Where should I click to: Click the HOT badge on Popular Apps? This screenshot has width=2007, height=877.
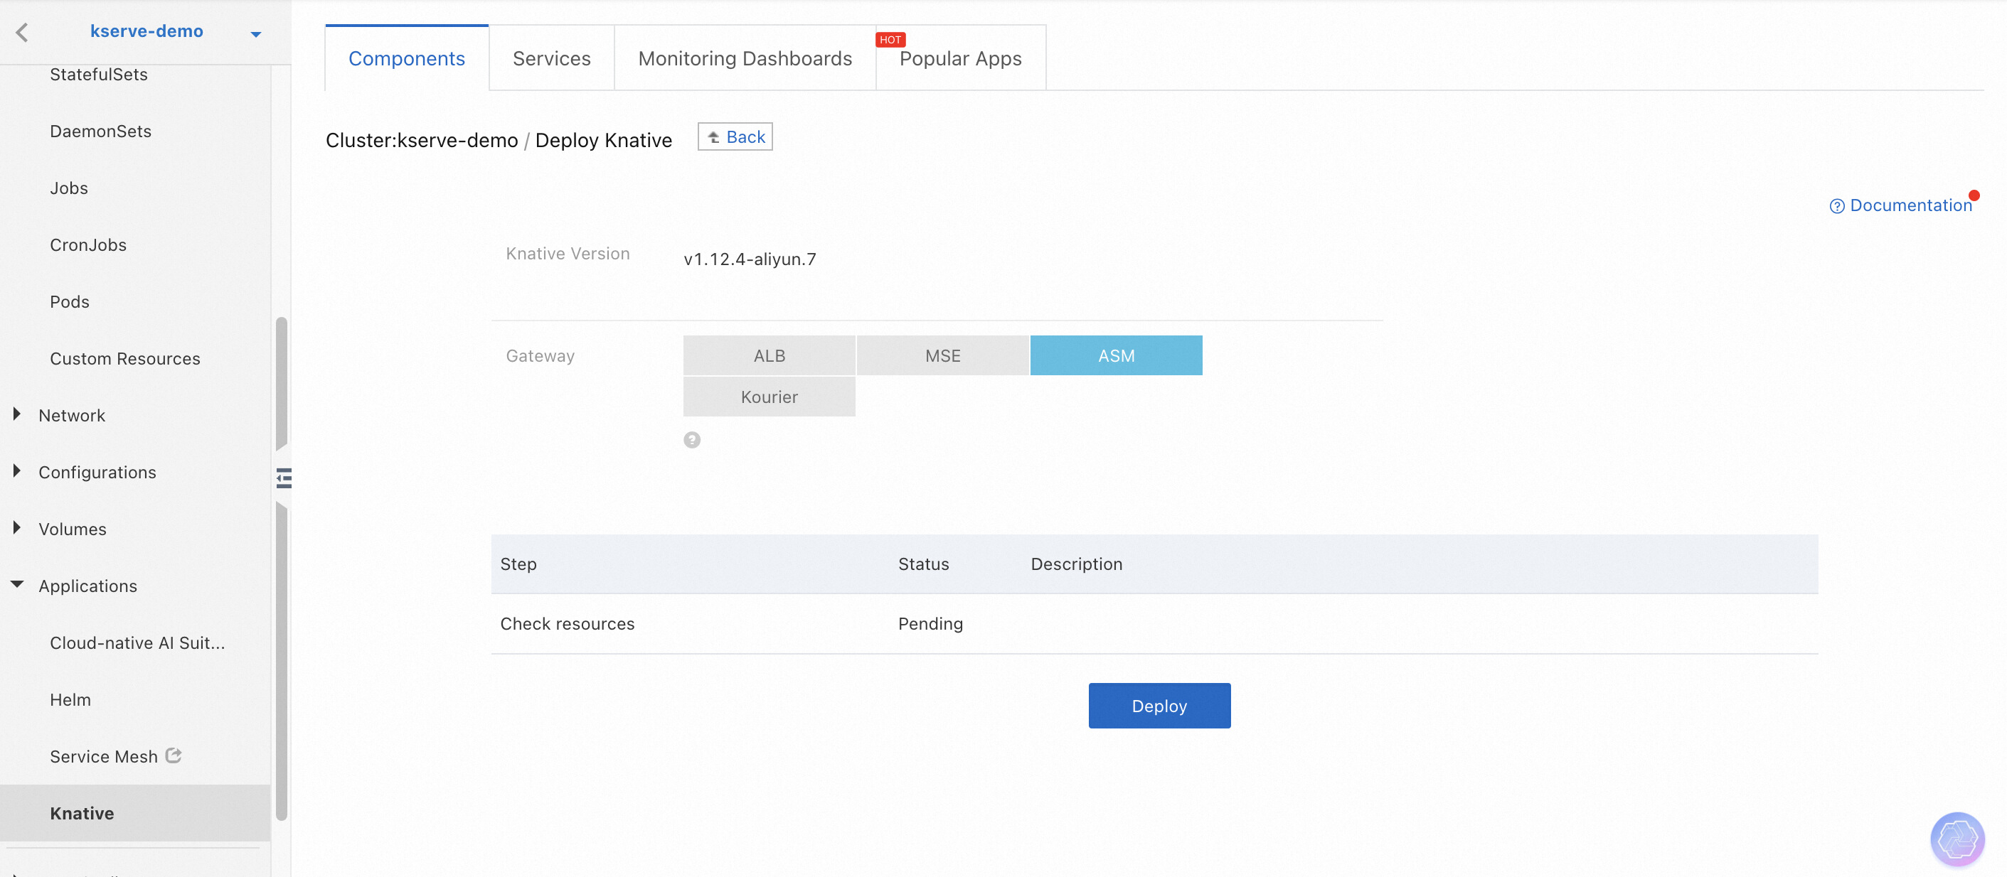pyautogui.click(x=890, y=40)
